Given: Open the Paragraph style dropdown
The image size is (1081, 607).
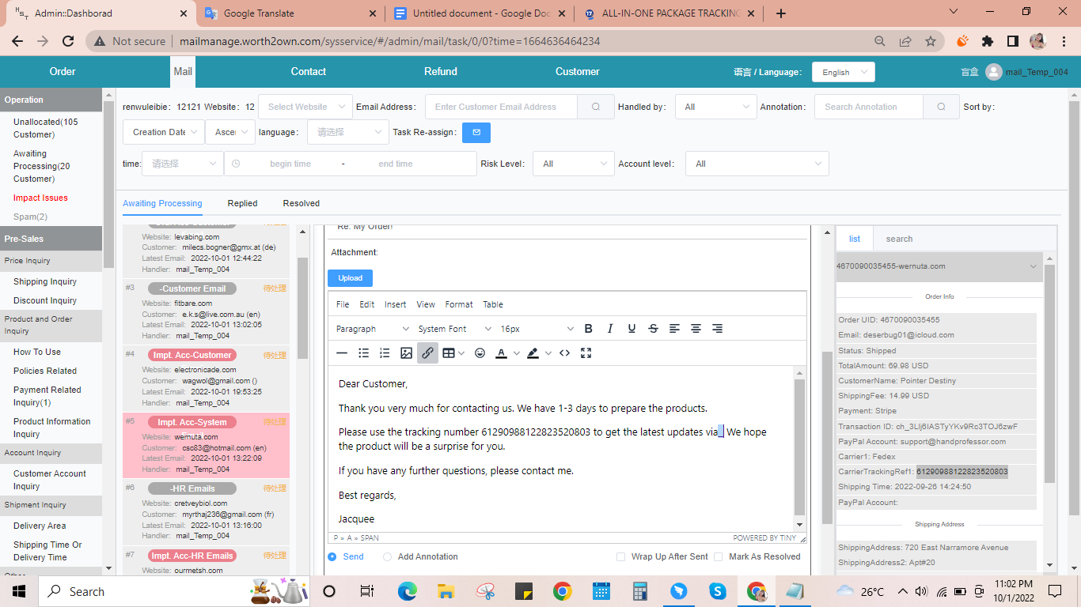Looking at the screenshot, I should [372, 329].
